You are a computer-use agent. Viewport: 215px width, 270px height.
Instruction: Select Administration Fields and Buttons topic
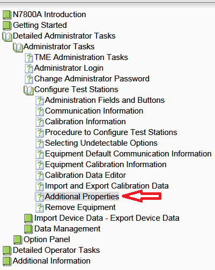click(x=105, y=100)
